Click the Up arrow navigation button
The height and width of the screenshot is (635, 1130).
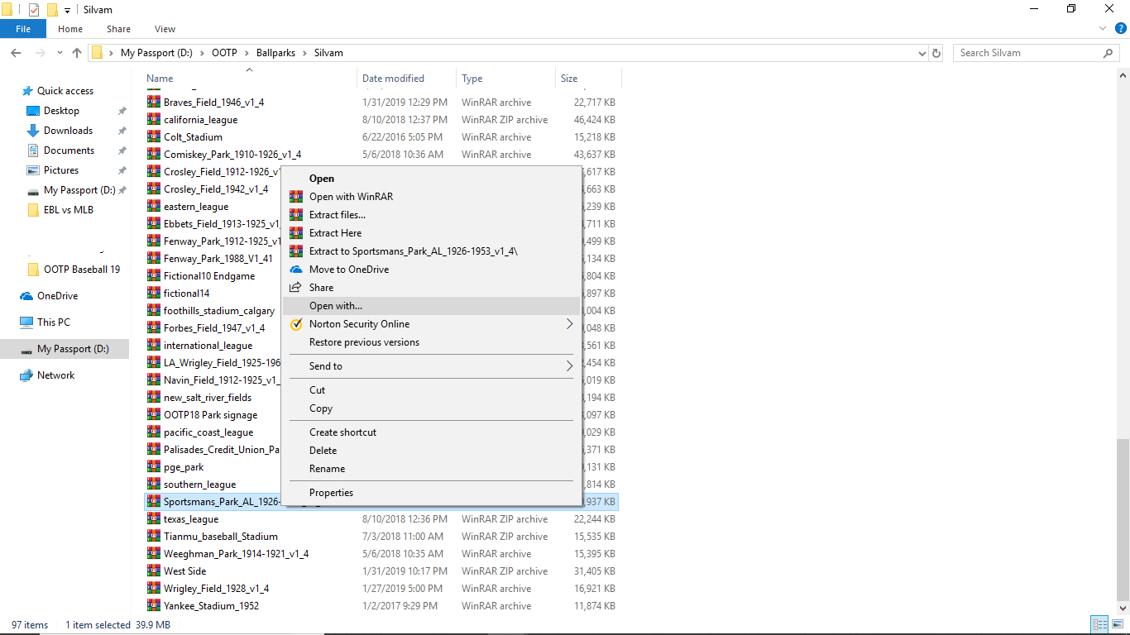point(77,53)
